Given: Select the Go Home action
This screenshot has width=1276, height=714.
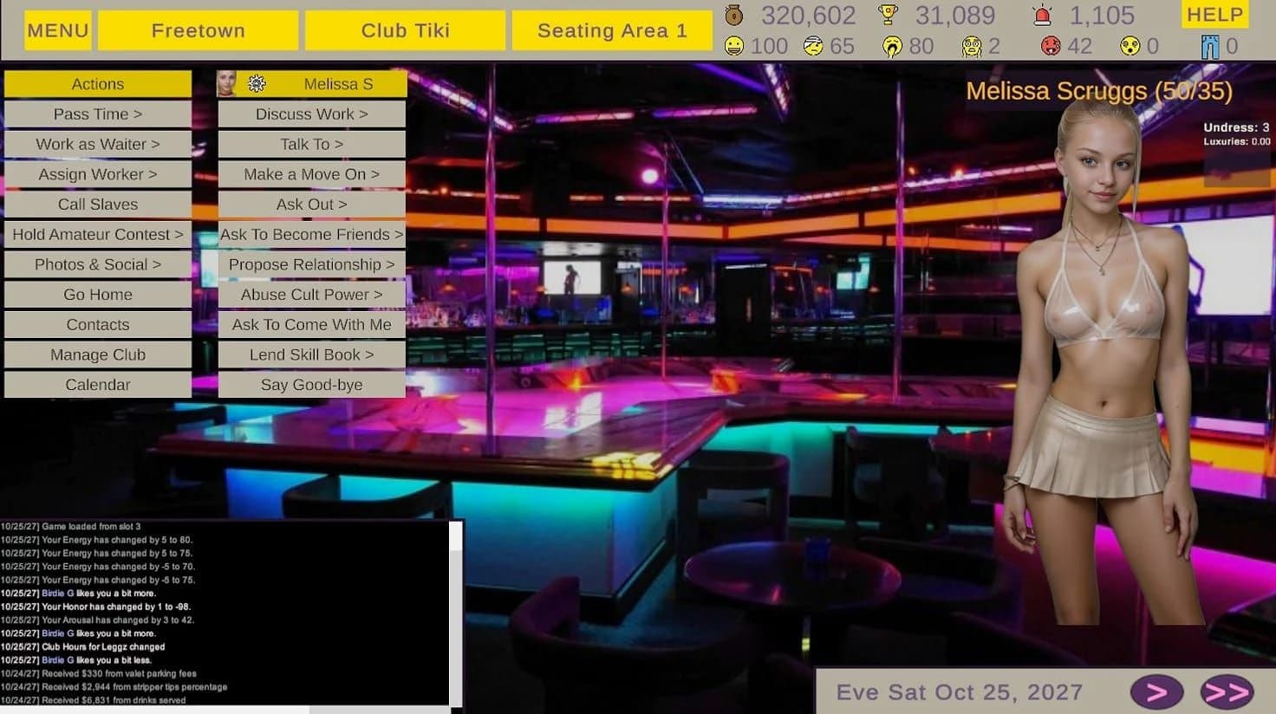Looking at the screenshot, I should click(x=97, y=294).
